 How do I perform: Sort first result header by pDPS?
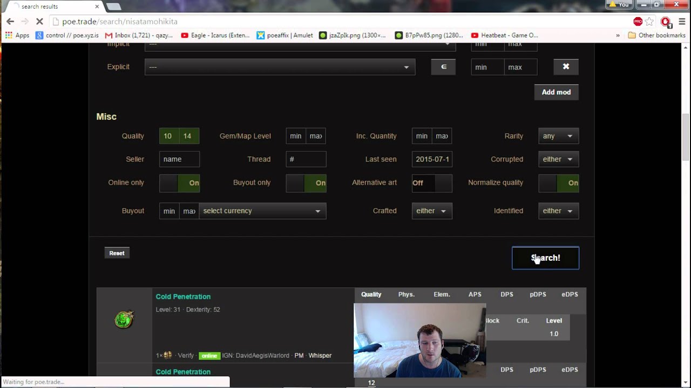pyautogui.click(x=538, y=294)
